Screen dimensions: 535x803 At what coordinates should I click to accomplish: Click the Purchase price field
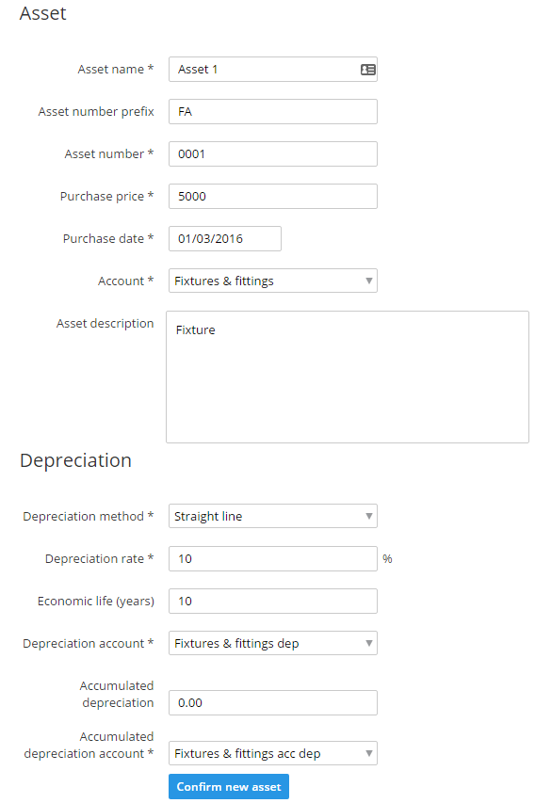coord(273,196)
